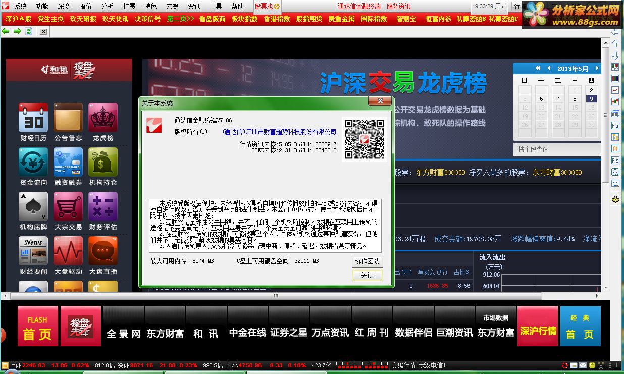Click the red lifebuoy icon in status bar

pos(564,365)
